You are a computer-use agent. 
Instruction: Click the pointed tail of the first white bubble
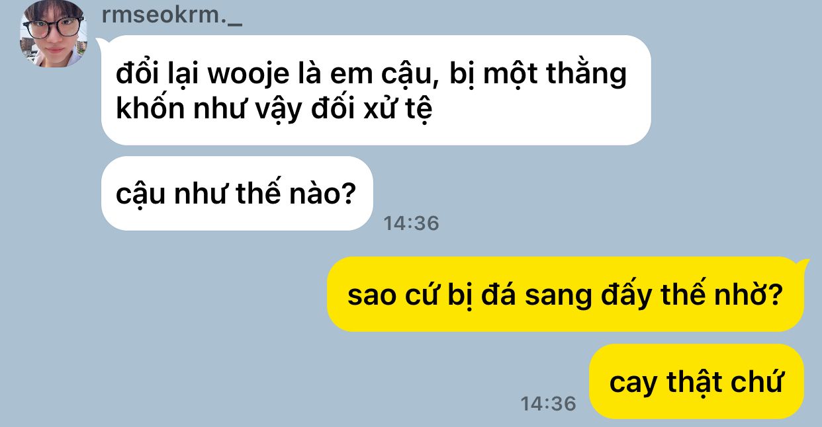[x=101, y=42]
